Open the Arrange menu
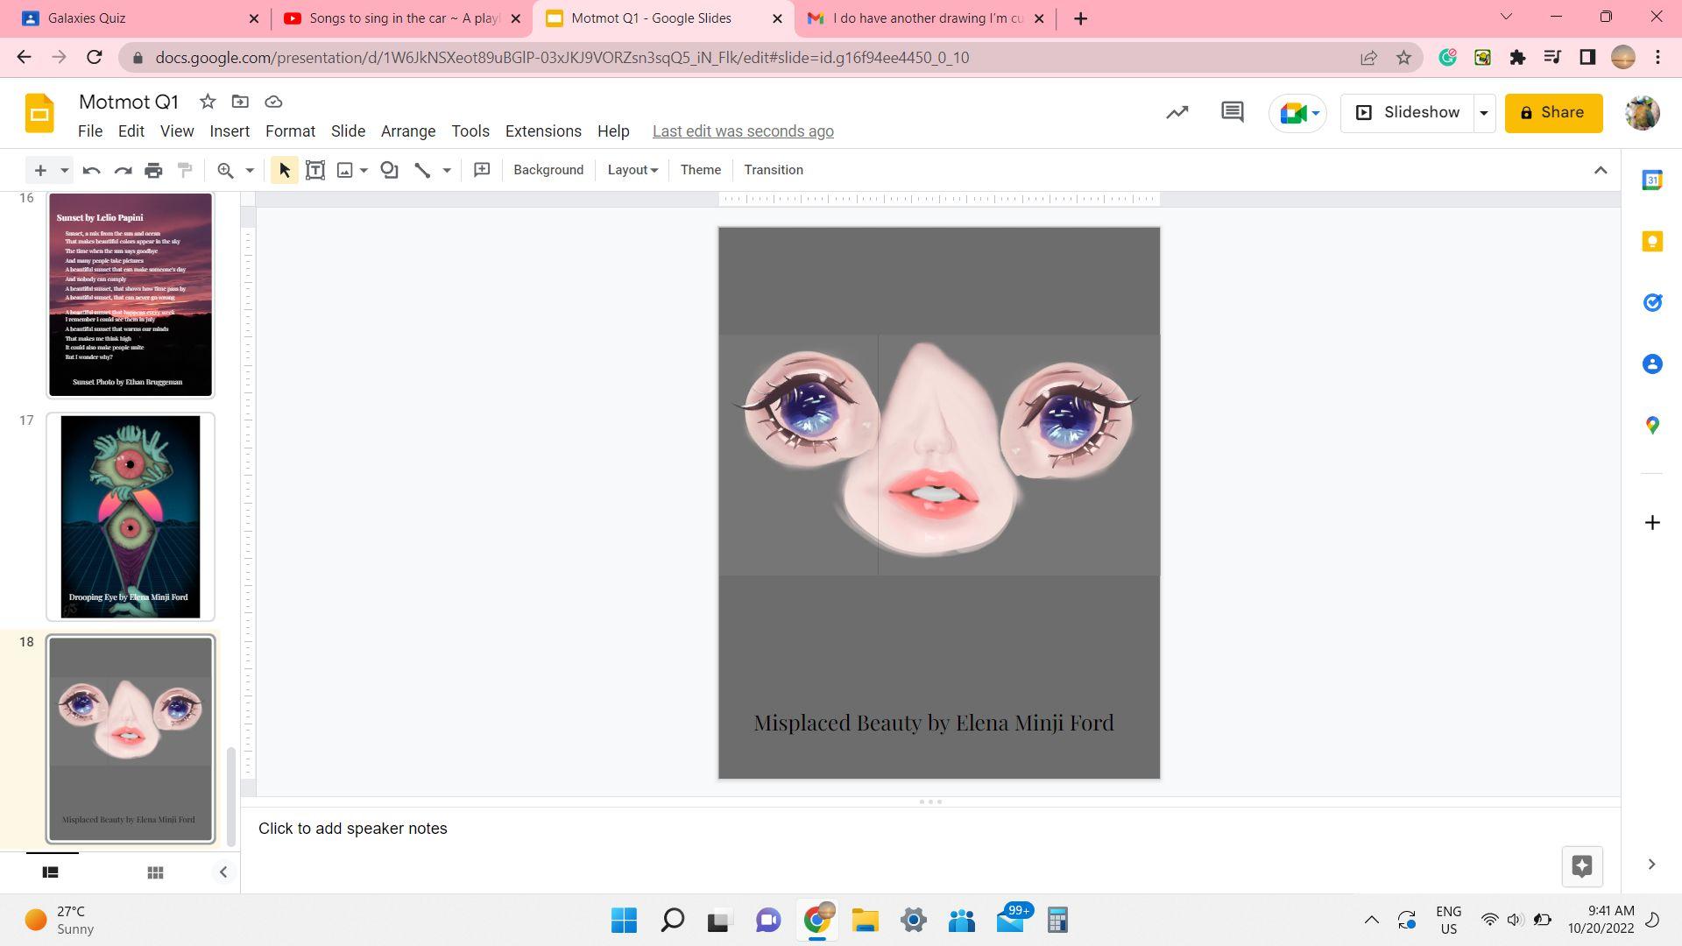 [407, 131]
